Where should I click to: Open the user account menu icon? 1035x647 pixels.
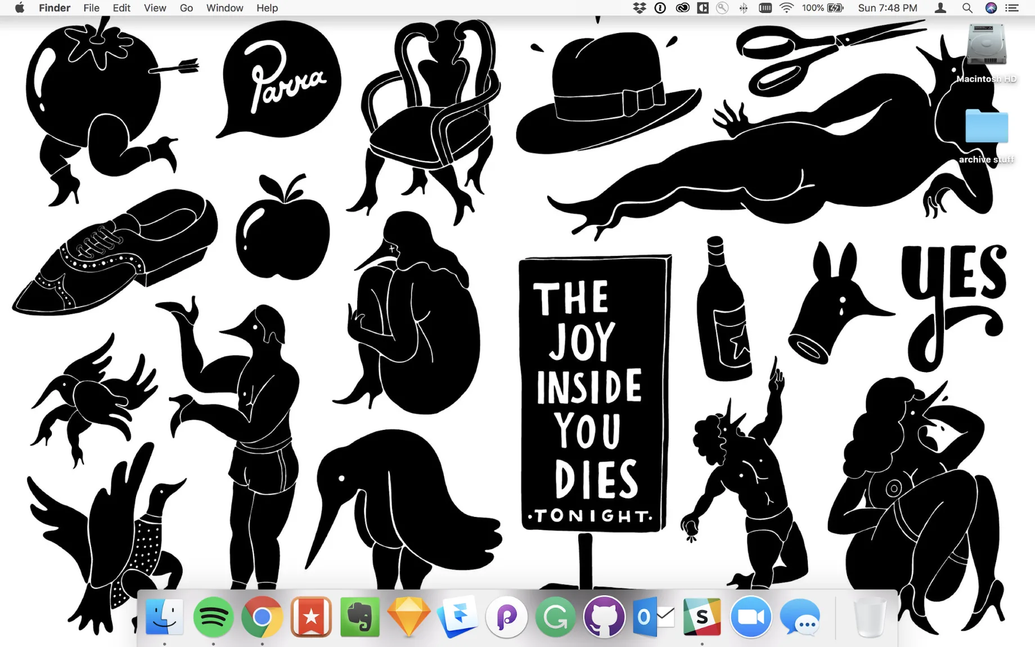940,8
